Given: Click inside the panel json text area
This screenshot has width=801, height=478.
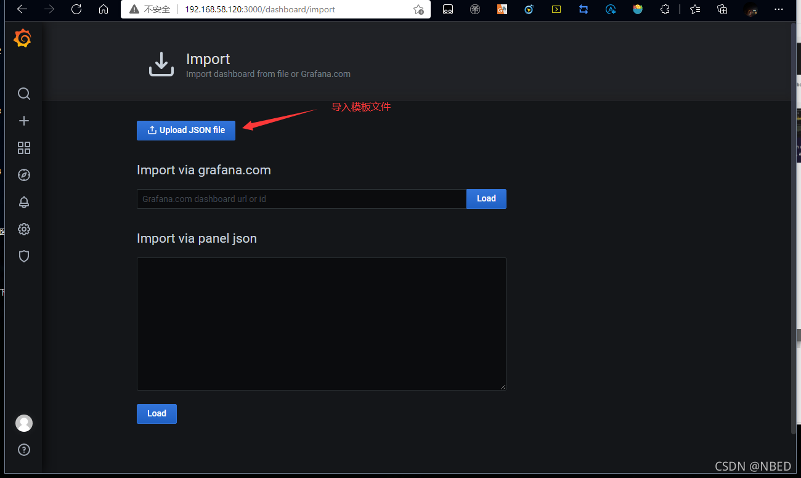Looking at the screenshot, I should 322,324.
